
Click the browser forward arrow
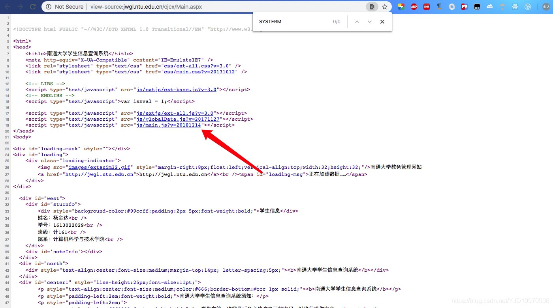click(20, 7)
